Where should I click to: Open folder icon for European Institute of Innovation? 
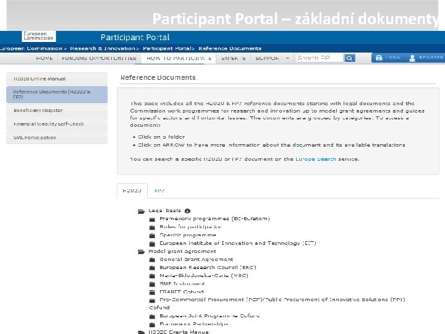[x=152, y=244]
